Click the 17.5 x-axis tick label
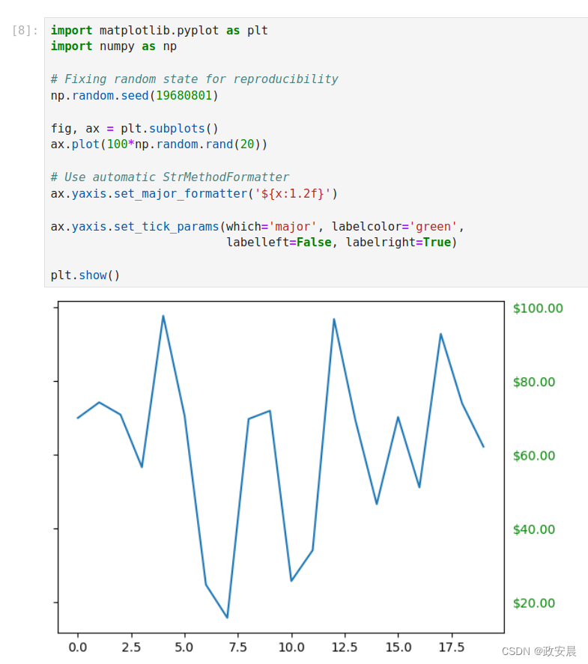The image size is (588, 664). pos(452,647)
